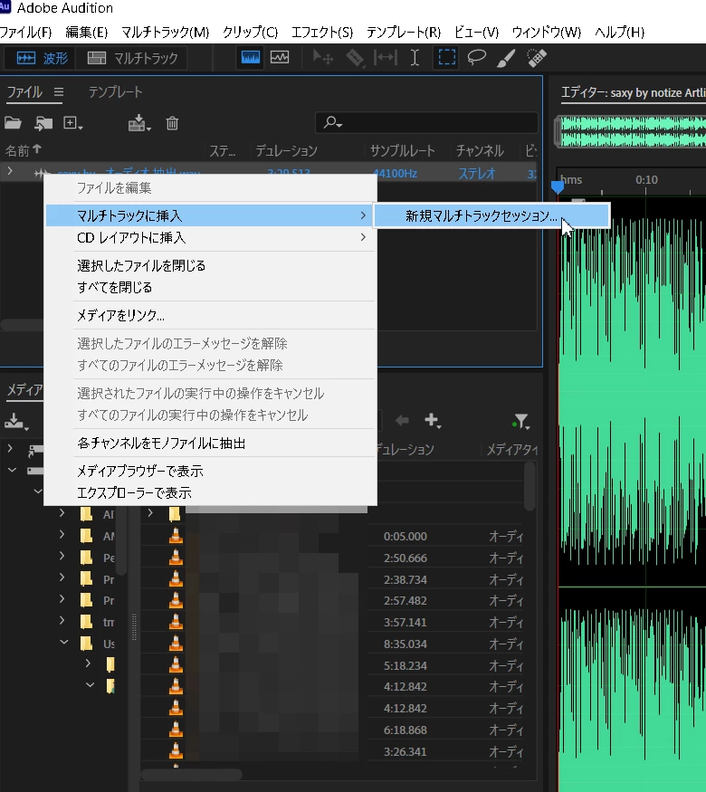Screen dimensions: 706x792
Task: Open the ビュー(V) menu
Action: click(476, 33)
